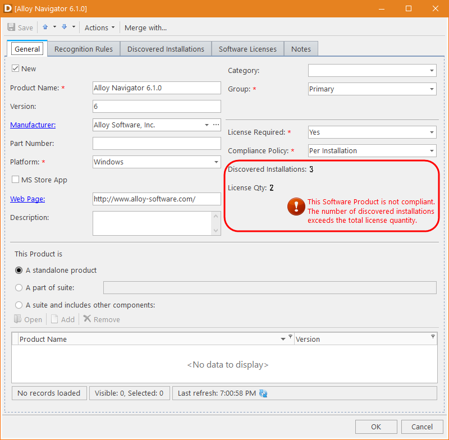The width and height of the screenshot is (449, 440).
Task: Follow the Web Page link
Action: [28, 199]
